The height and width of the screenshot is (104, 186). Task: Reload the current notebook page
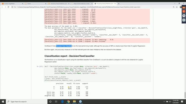pos(8,7)
